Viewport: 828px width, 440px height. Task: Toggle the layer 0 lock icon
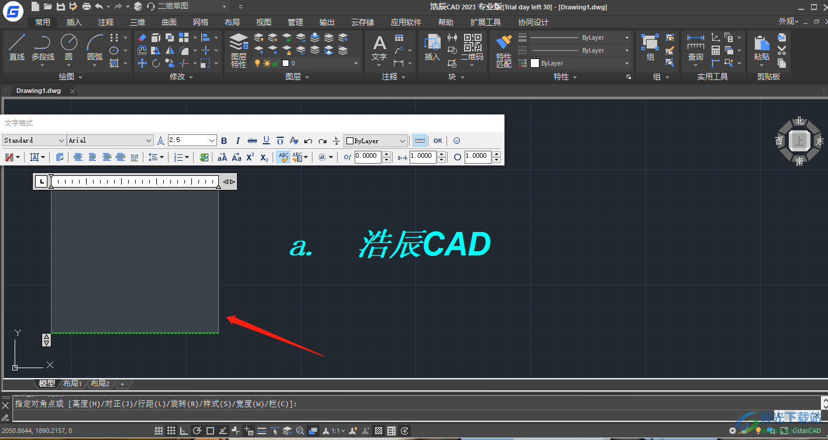276,63
